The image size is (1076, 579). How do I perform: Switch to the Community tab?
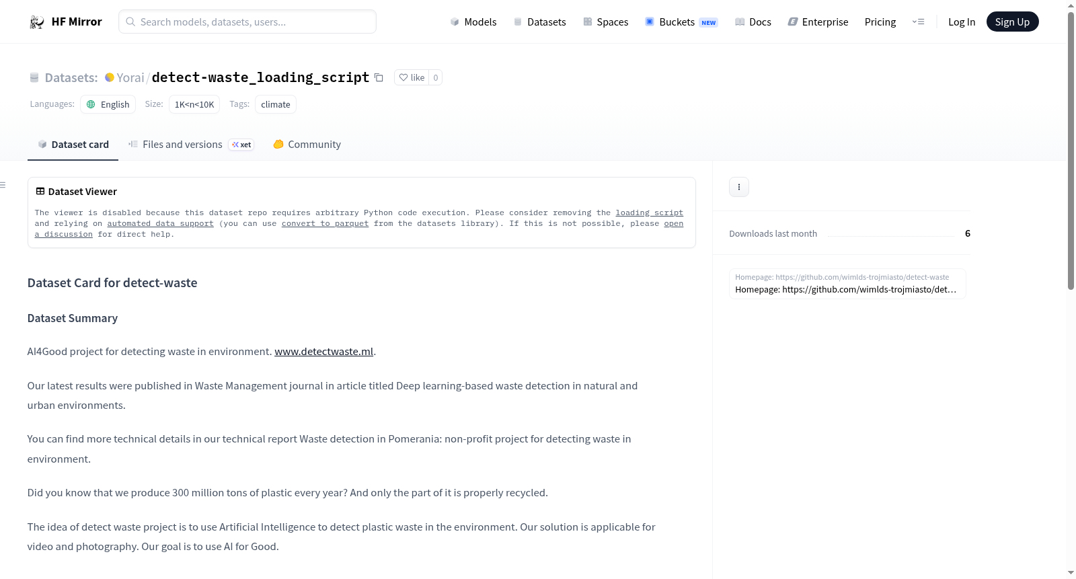pos(307,145)
